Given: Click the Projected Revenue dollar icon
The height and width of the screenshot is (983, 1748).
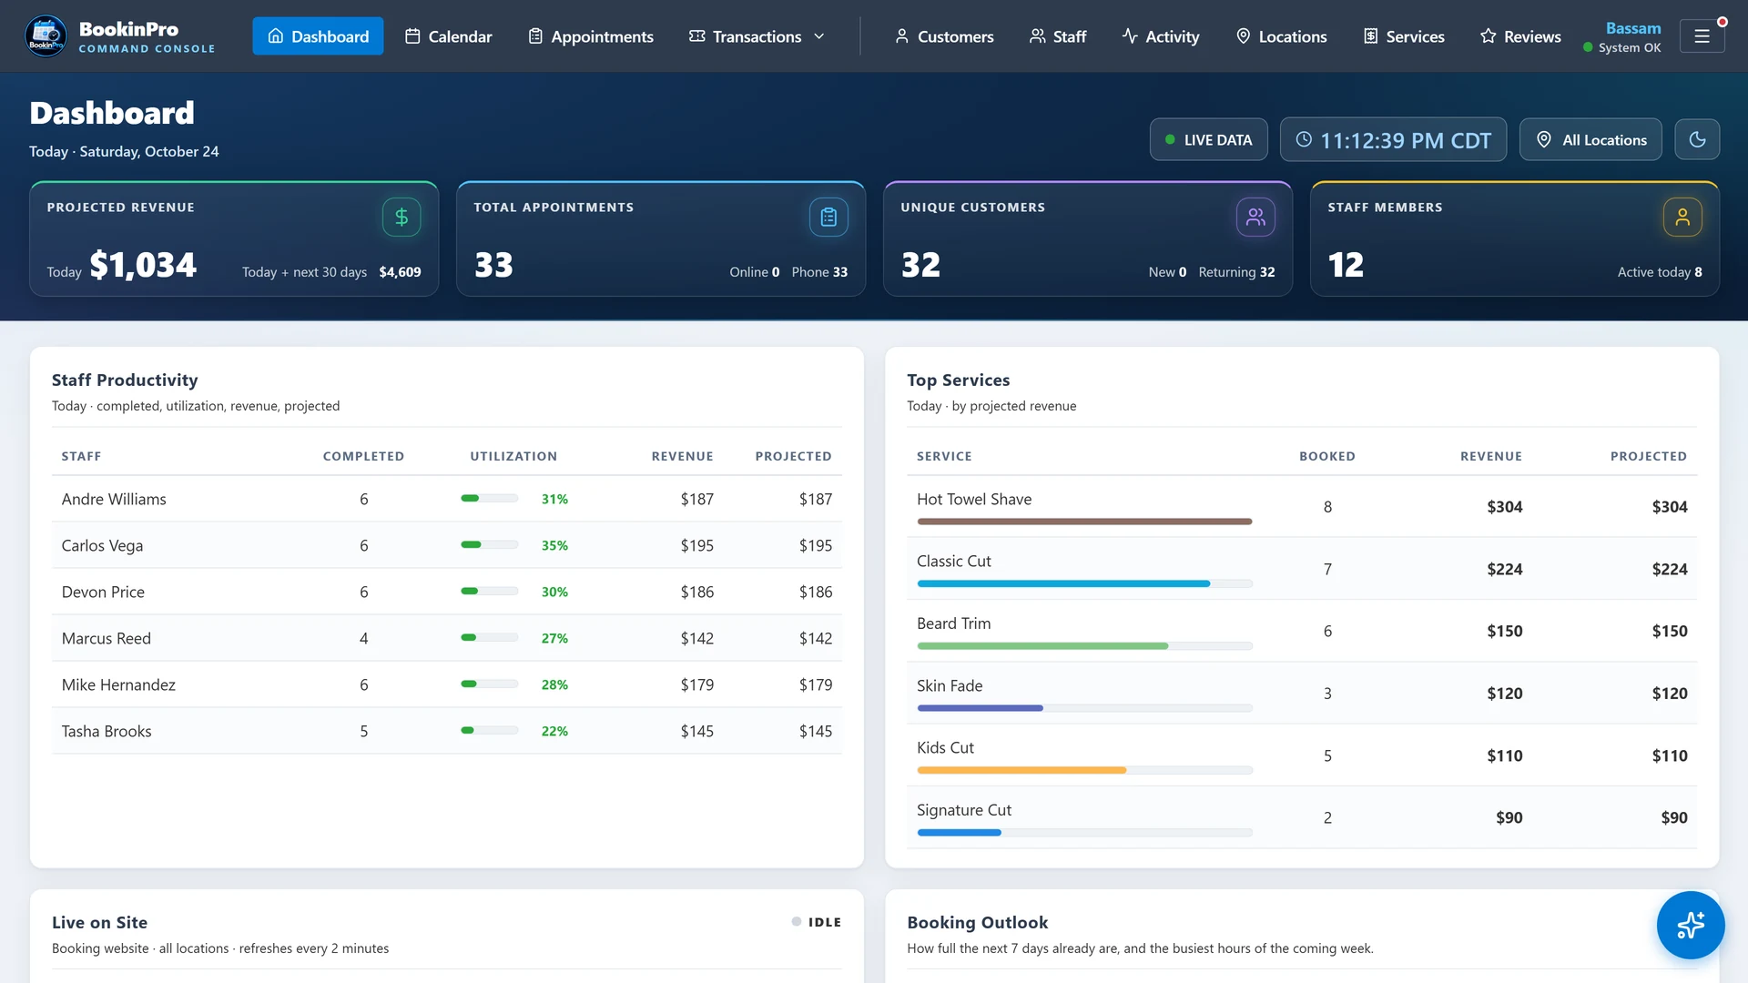Looking at the screenshot, I should point(401,217).
